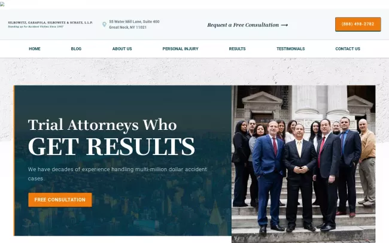Select CONTACT US in the navigation
The image size is (389, 243).
click(x=348, y=49)
